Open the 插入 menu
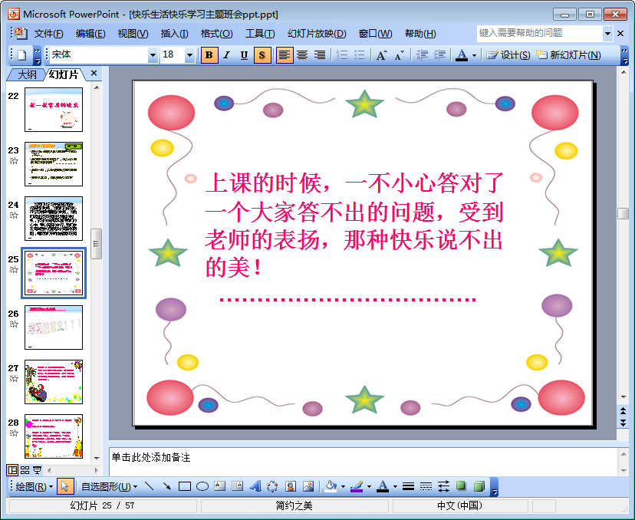Screen dimensions: 635x520 (174, 34)
